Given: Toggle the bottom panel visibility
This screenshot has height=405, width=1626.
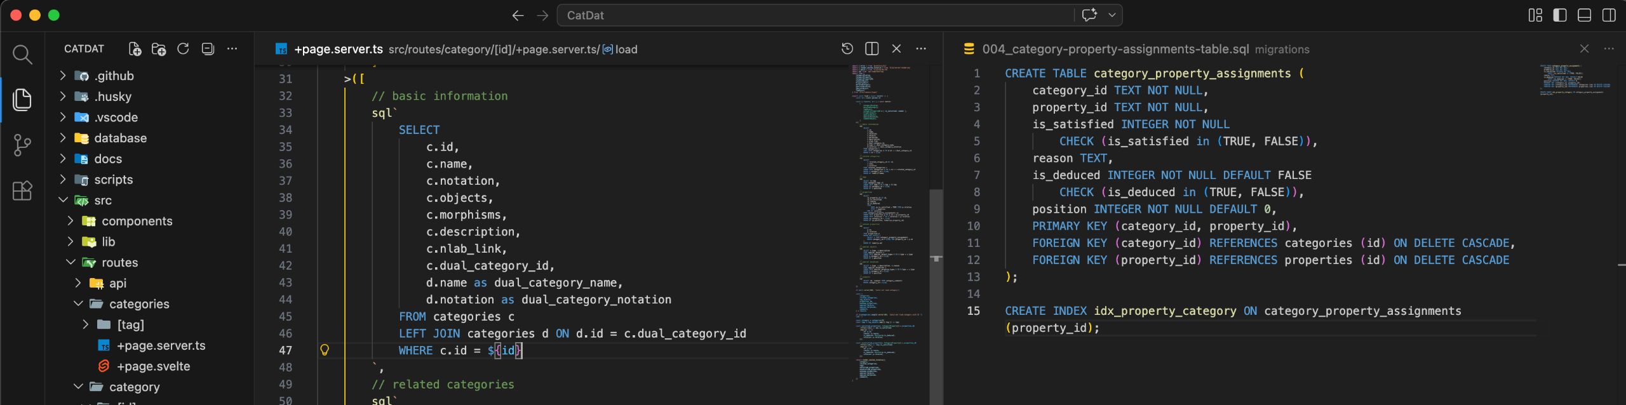Looking at the screenshot, I should click(x=1585, y=15).
